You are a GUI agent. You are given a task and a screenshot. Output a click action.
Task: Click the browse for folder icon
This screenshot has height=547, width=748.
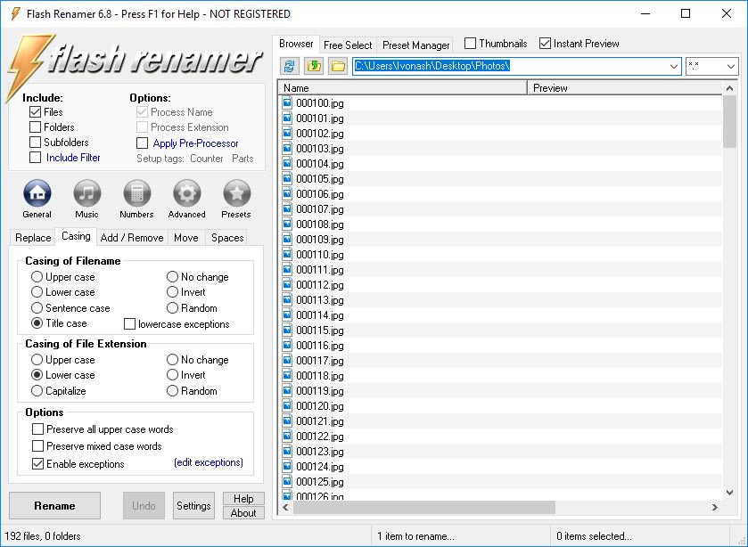337,66
